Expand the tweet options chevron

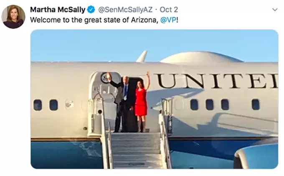[x=275, y=10]
